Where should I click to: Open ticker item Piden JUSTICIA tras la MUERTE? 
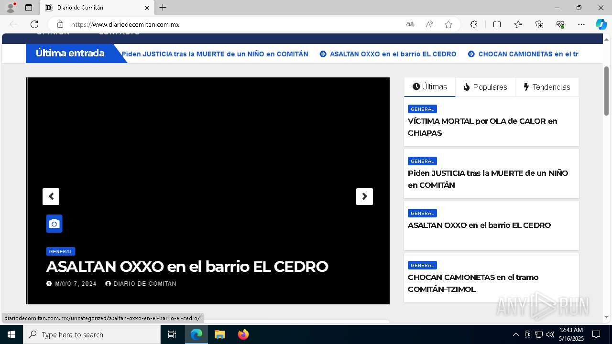[215, 54]
